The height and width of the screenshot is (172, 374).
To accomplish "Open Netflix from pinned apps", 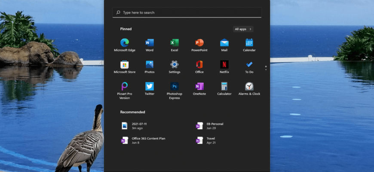I will tap(224, 67).
